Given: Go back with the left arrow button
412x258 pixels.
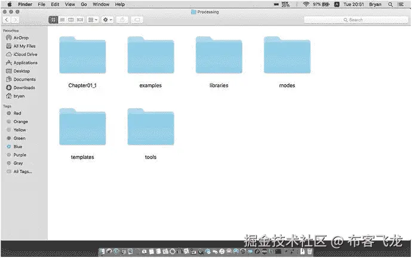Looking at the screenshot, I should click(x=7, y=20).
